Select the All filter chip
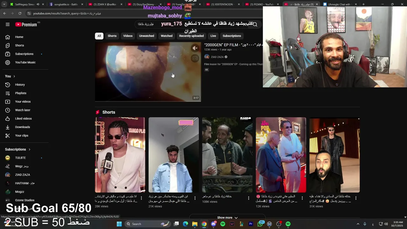This screenshot has width=407, height=229. (99, 36)
